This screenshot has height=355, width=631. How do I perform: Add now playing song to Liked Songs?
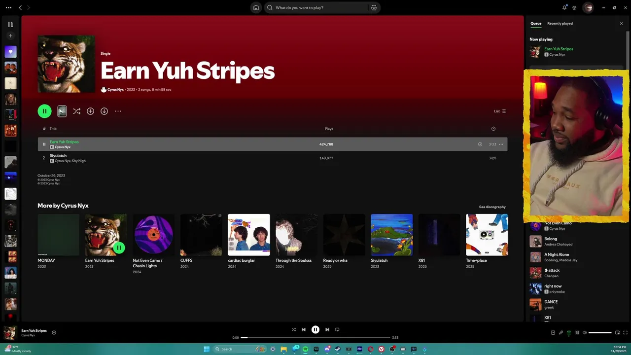point(54,332)
